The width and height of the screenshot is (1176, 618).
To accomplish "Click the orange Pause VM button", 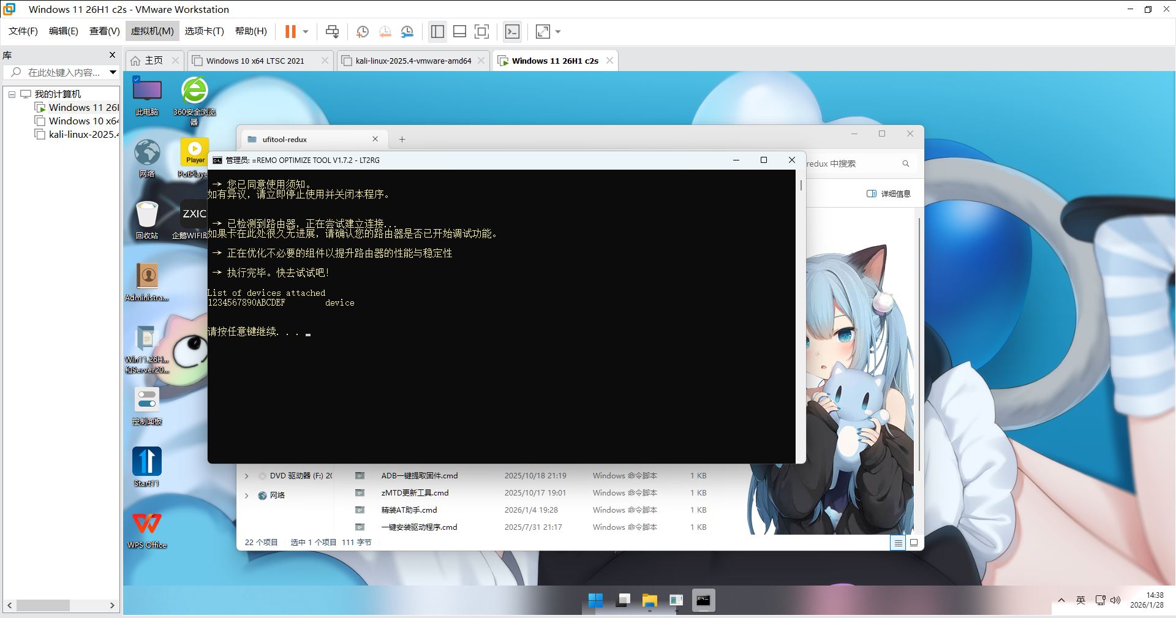I will pos(290,31).
